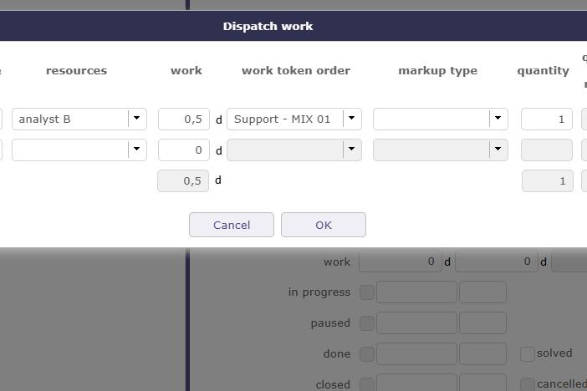Viewport: 587px width, 391px height.
Task: Click the total work field below the rows
Action: point(183,180)
